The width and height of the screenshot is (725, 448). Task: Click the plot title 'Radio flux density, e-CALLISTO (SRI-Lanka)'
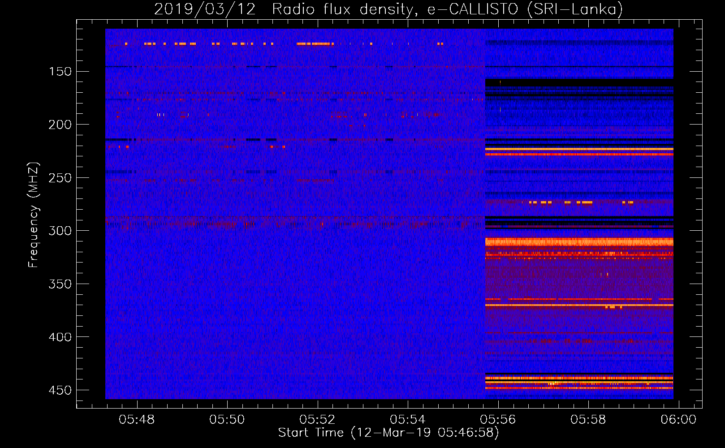click(x=447, y=9)
